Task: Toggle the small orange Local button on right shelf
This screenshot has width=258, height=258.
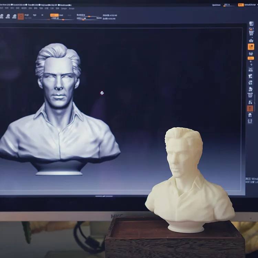Action: click(251, 58)
